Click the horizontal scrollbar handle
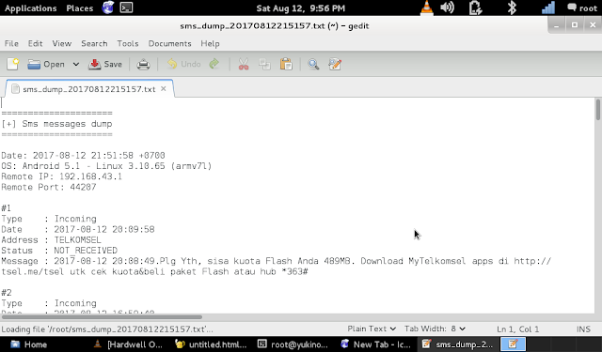 pyautogui.click(x=101, y=317)
